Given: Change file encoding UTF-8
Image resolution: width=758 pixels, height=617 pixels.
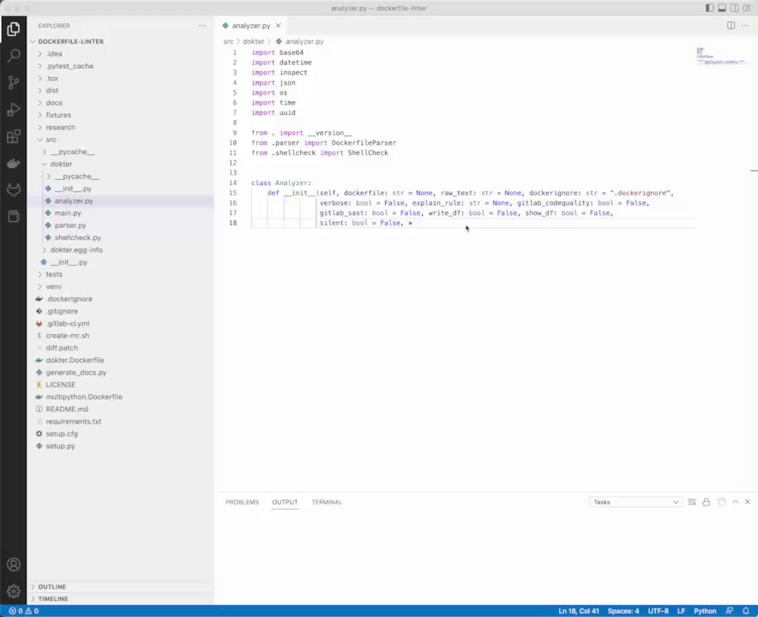Looking at the screenshot, I should pos(658,611).
